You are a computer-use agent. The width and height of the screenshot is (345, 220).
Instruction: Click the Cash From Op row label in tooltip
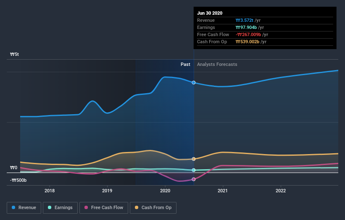pyautogui.click(x=212, y=42)
